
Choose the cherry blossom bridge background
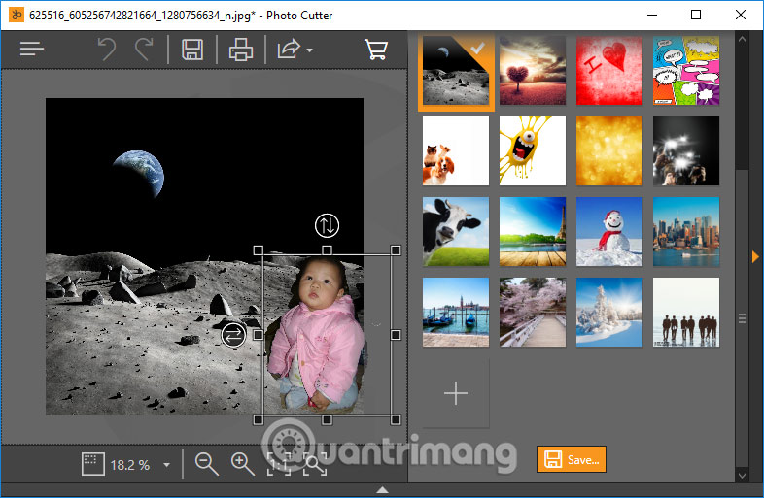533,312
